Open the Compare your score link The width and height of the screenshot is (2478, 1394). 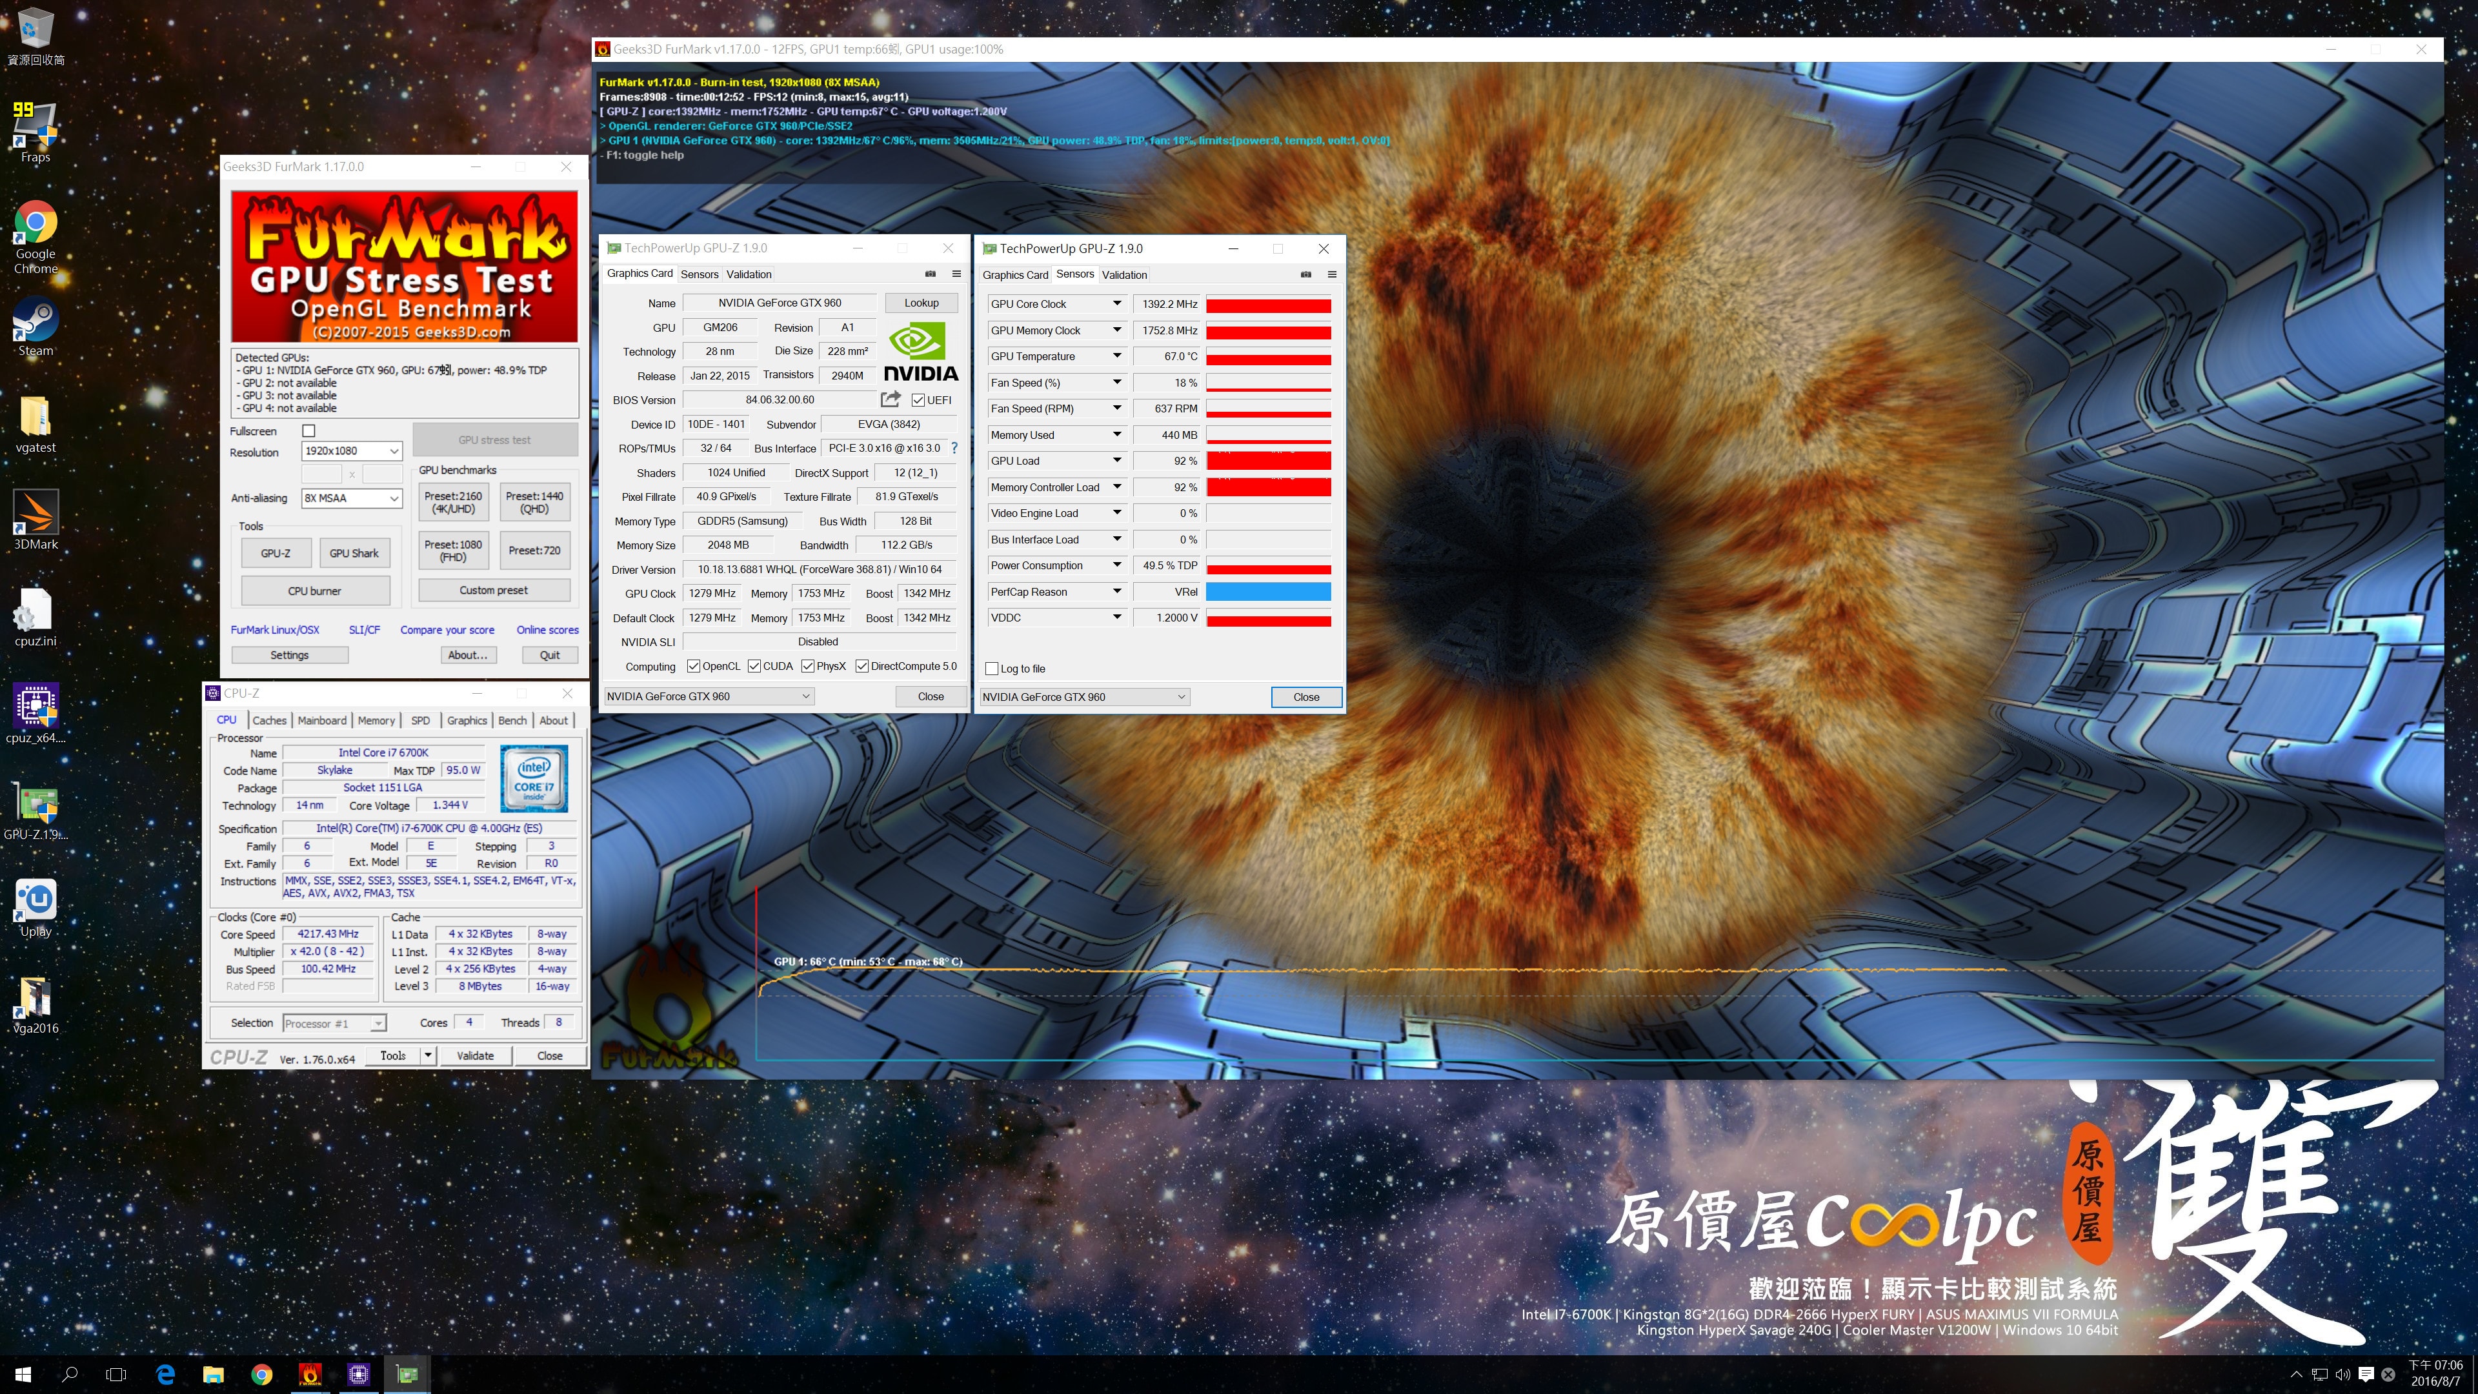(447, 630)
